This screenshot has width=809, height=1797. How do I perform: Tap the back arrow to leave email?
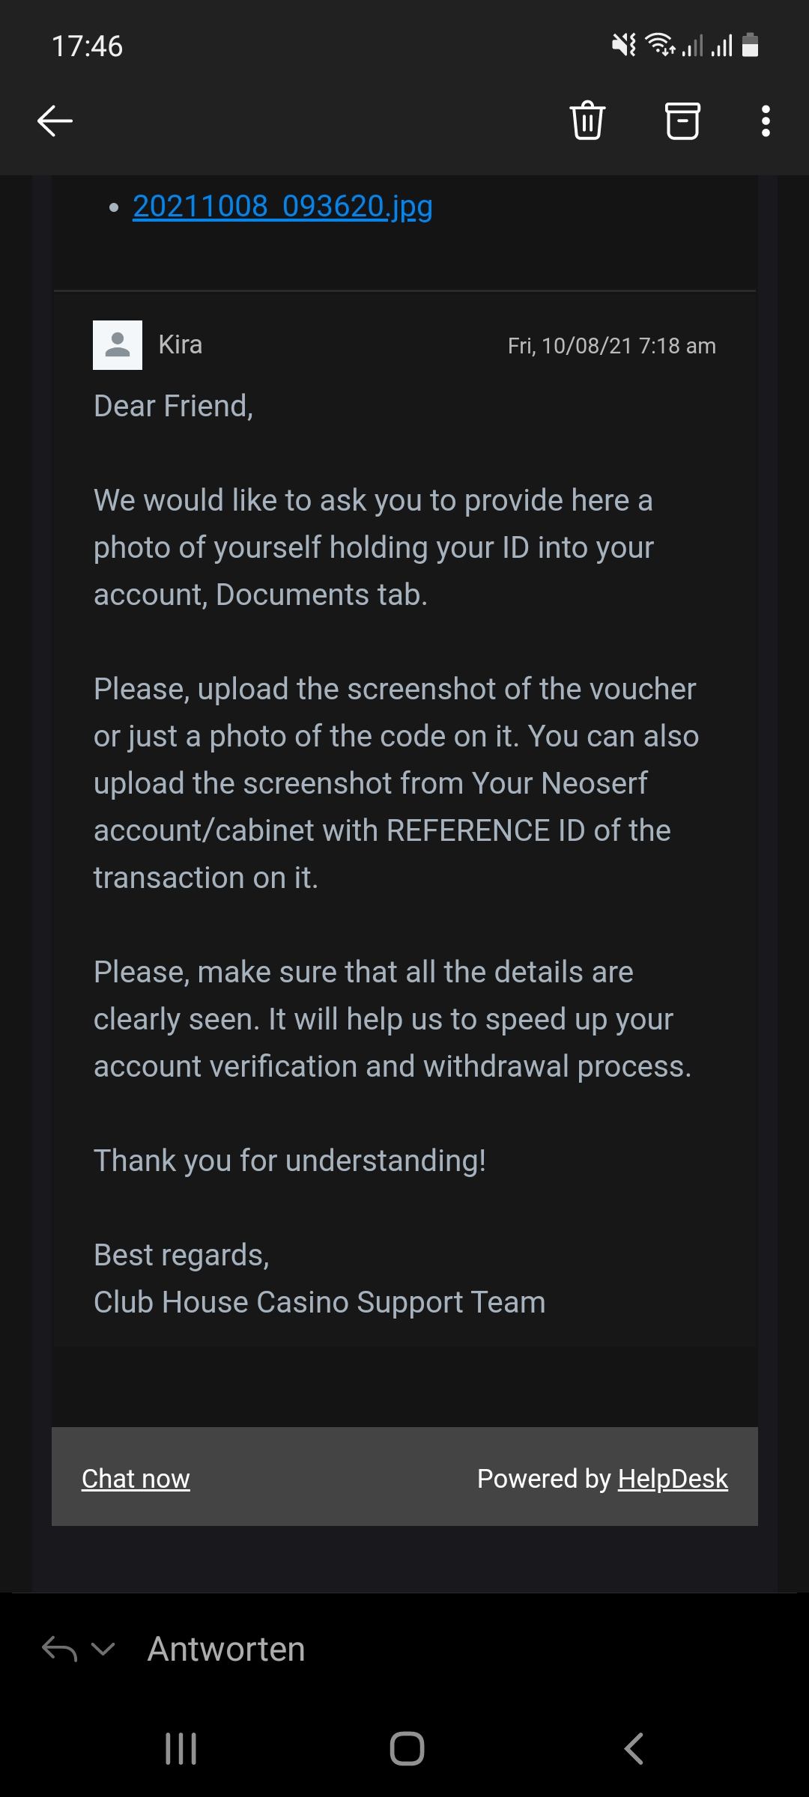click(55, 121)
